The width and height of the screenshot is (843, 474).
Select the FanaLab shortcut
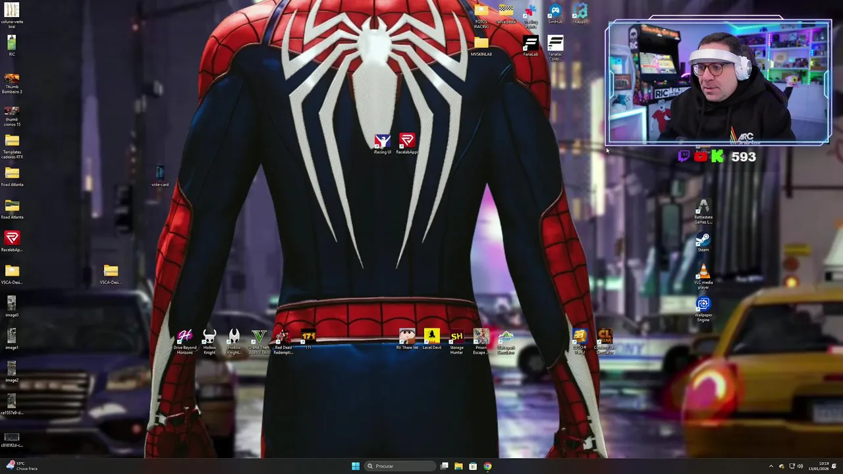531,47
